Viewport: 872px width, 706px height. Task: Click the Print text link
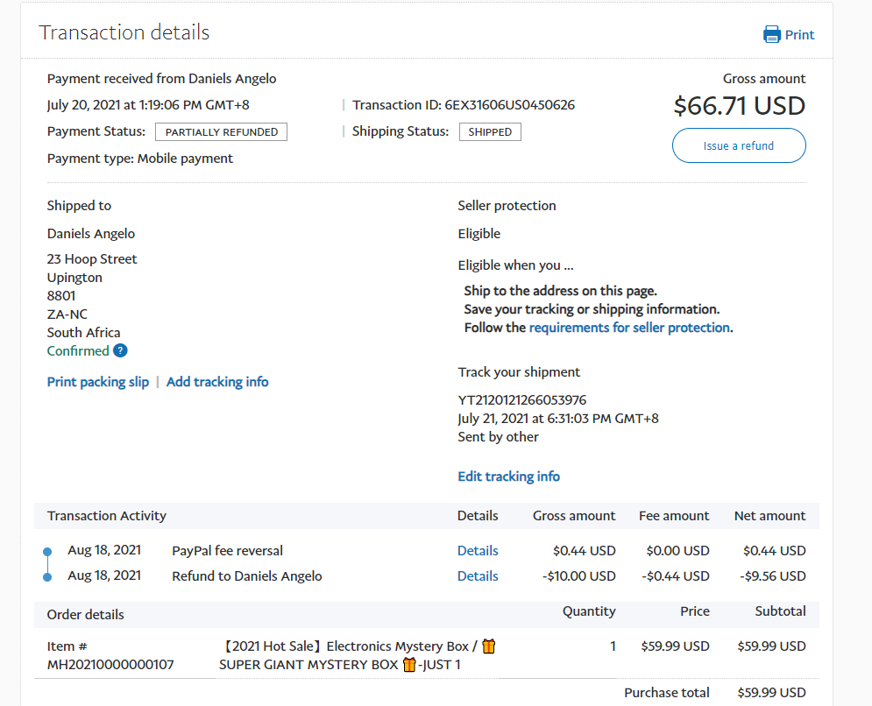799,35
